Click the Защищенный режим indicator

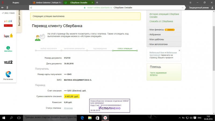tap(199, 8)
